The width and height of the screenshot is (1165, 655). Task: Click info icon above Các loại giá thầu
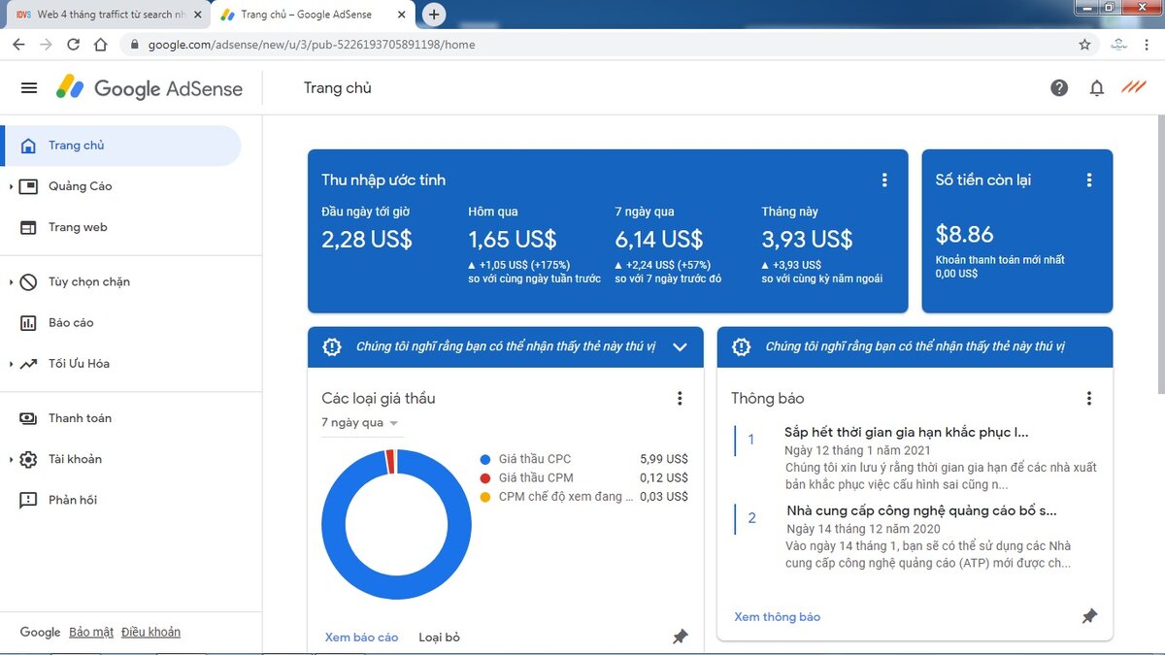click(332, 346)
